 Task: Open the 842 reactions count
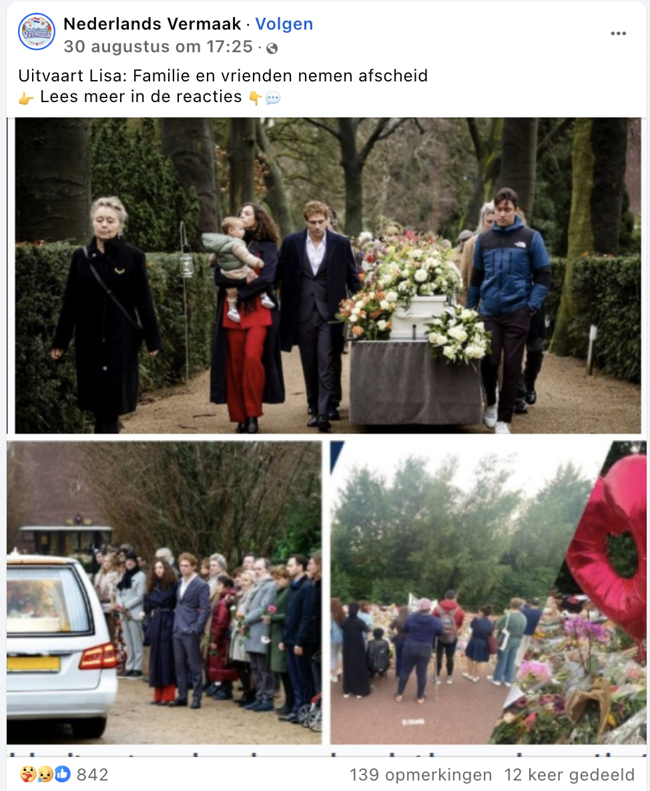click(x=92, y=775)
